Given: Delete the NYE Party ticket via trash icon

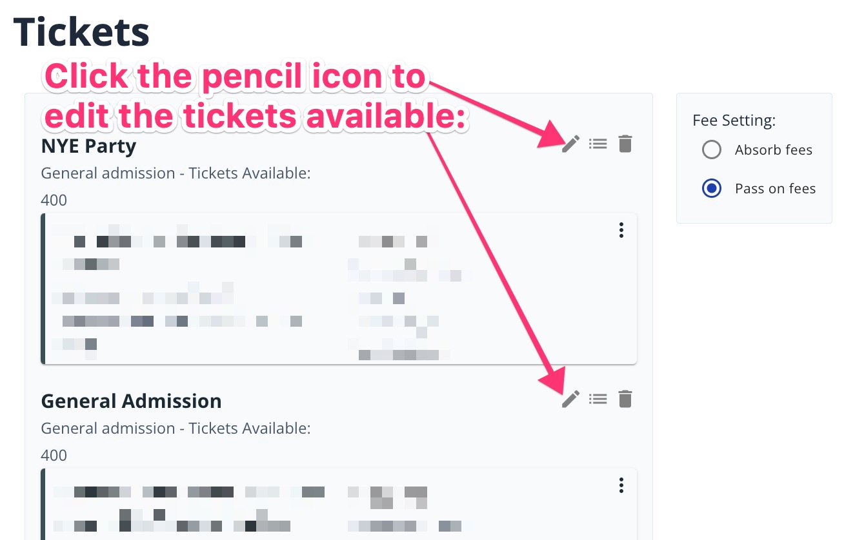Looking at the screenshot, I should click(625, 144).
